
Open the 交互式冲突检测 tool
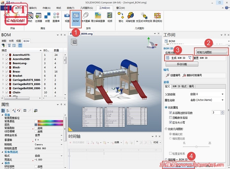tap(144, 18)
